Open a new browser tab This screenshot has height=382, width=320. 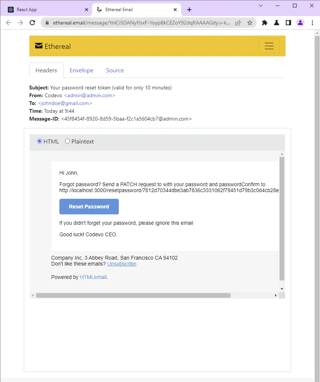[189, 10]
